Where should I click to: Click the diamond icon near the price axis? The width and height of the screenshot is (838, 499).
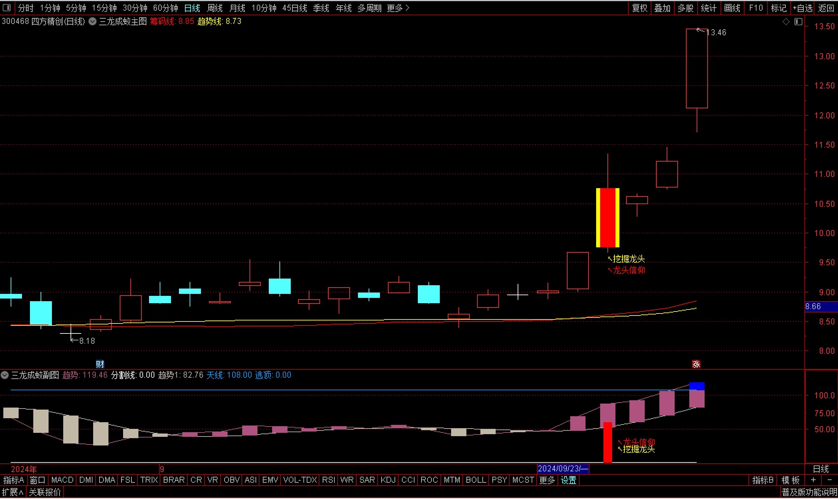[x=786, y=22]
